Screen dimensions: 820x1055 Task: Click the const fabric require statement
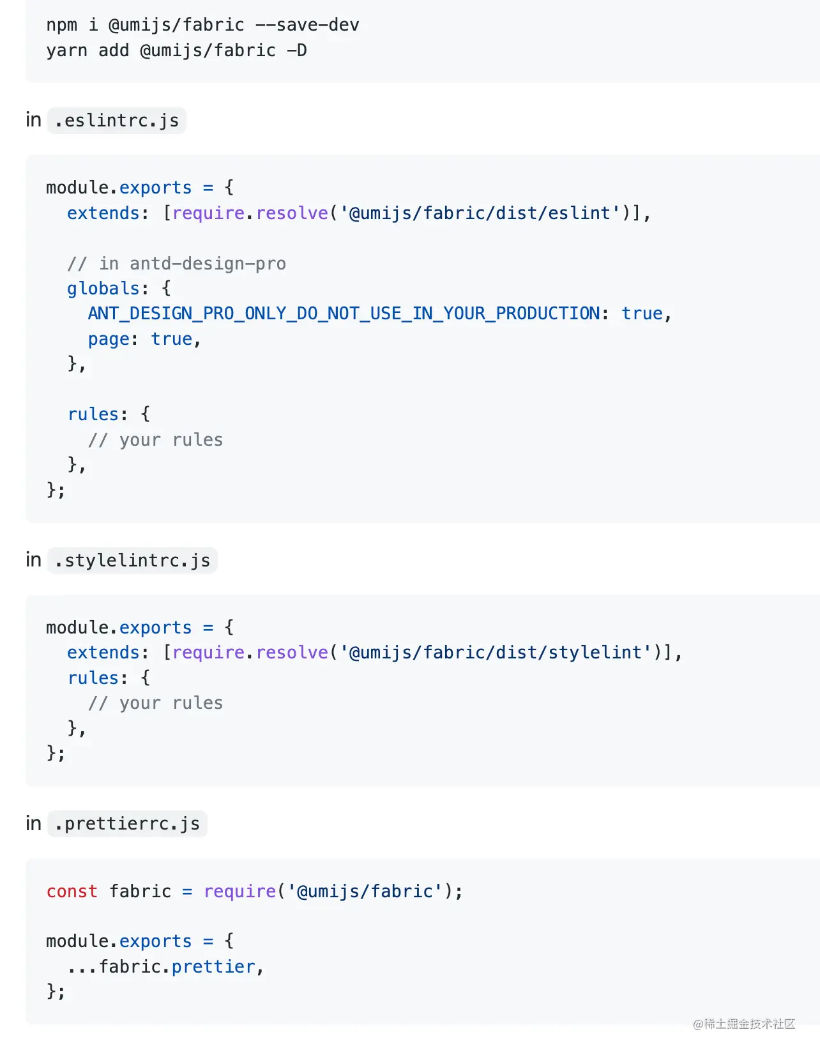coord(255,892)
